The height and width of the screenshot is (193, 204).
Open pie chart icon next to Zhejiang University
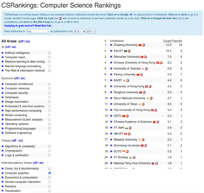point(144,45)
